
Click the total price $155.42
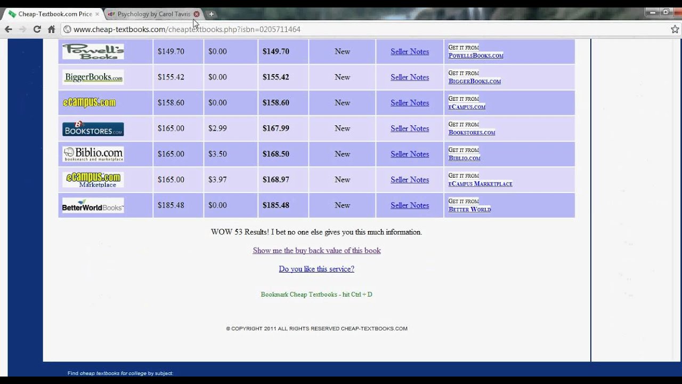coord(276,77)
